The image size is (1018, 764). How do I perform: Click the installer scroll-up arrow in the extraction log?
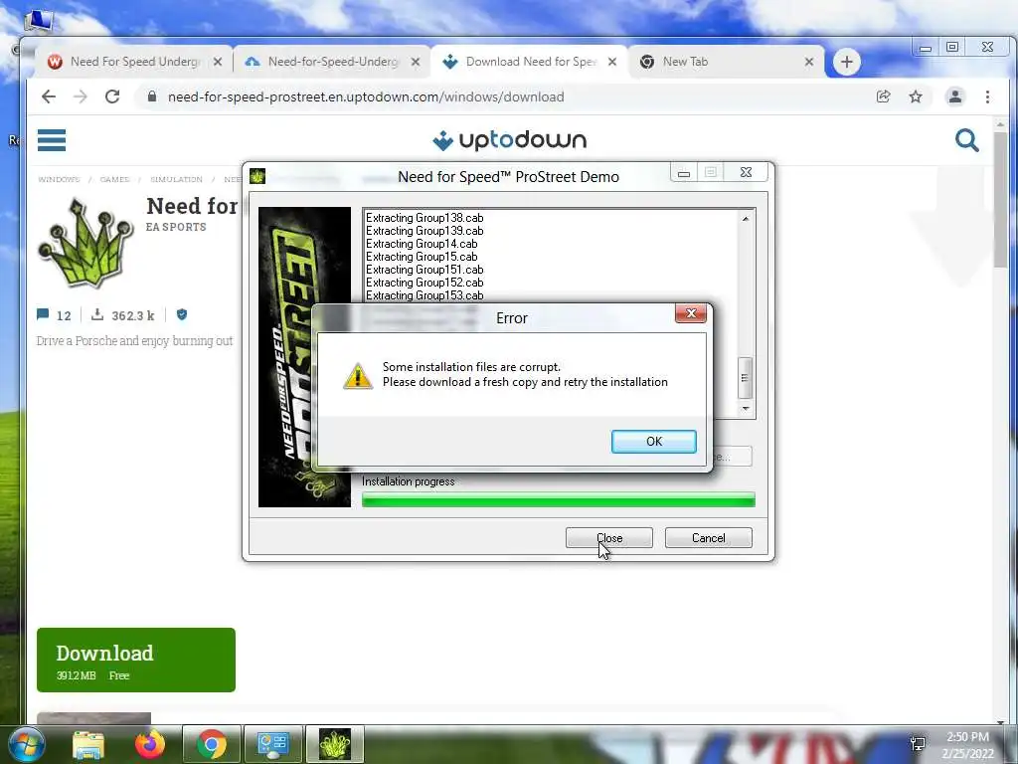pyautogui.click(x=746, y=219)
